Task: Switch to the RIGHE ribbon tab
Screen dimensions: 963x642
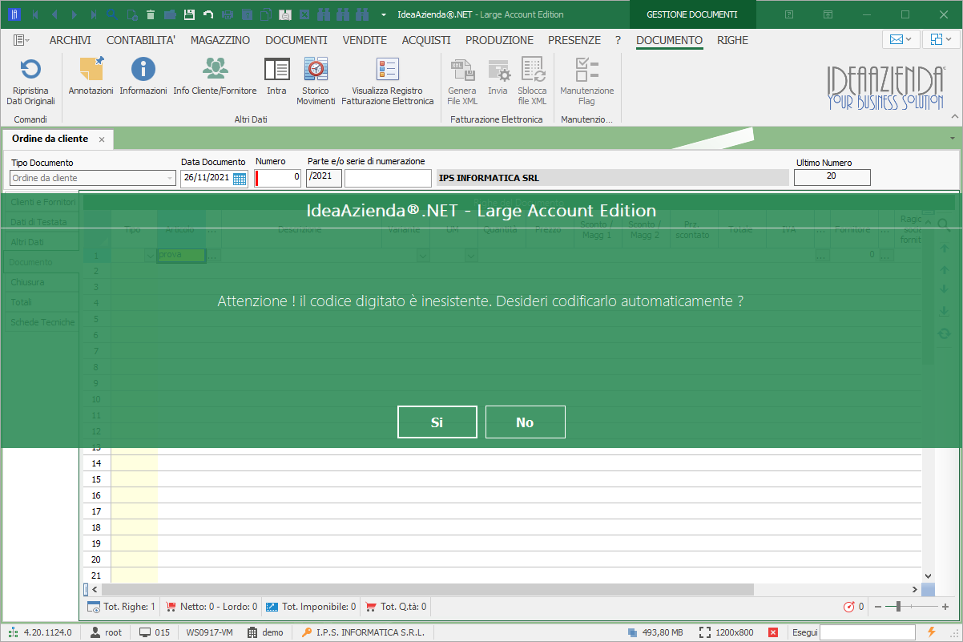Action: tap(733, 40)
